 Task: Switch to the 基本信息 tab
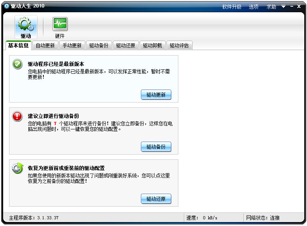(x=19, y=45)
